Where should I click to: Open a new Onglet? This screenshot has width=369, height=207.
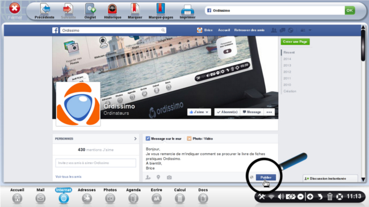[x=90, y=11]
